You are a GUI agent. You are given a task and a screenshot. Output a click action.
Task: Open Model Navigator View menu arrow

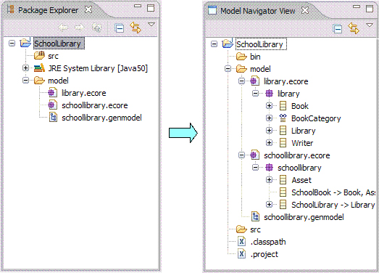[x=370, y=25]
